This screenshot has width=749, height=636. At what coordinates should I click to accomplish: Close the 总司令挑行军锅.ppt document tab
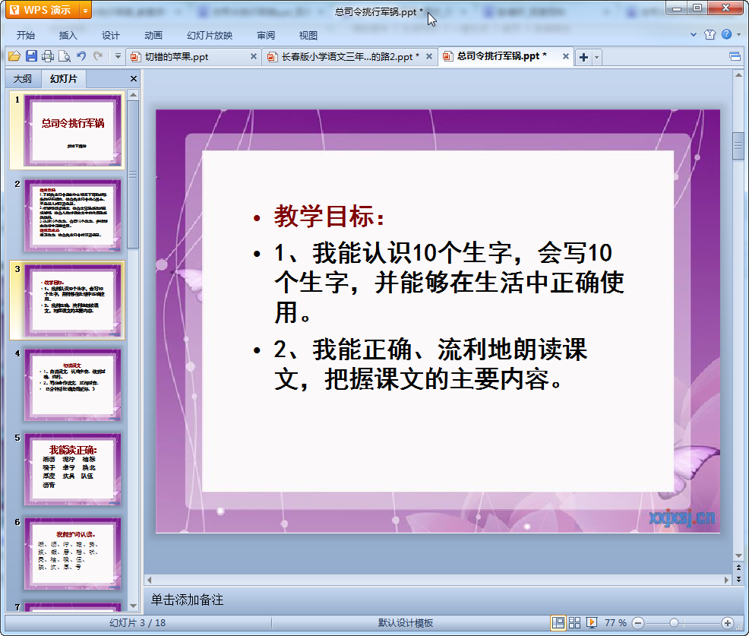tap(566, 56)
